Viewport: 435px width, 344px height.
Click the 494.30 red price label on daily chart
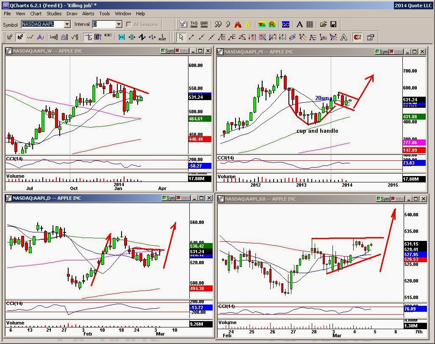click(201, 289)
